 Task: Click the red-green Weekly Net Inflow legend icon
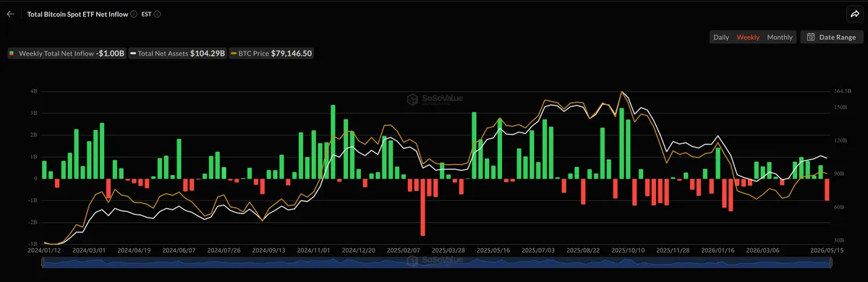[12, 54]
